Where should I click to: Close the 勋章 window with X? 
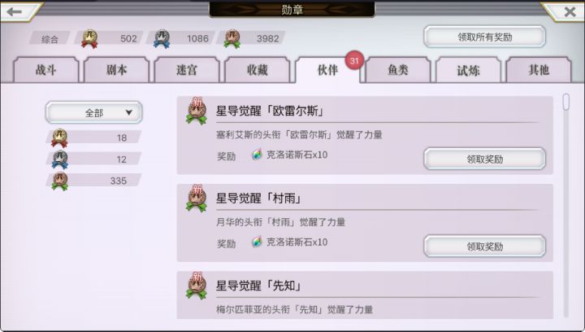click(570, 12)
